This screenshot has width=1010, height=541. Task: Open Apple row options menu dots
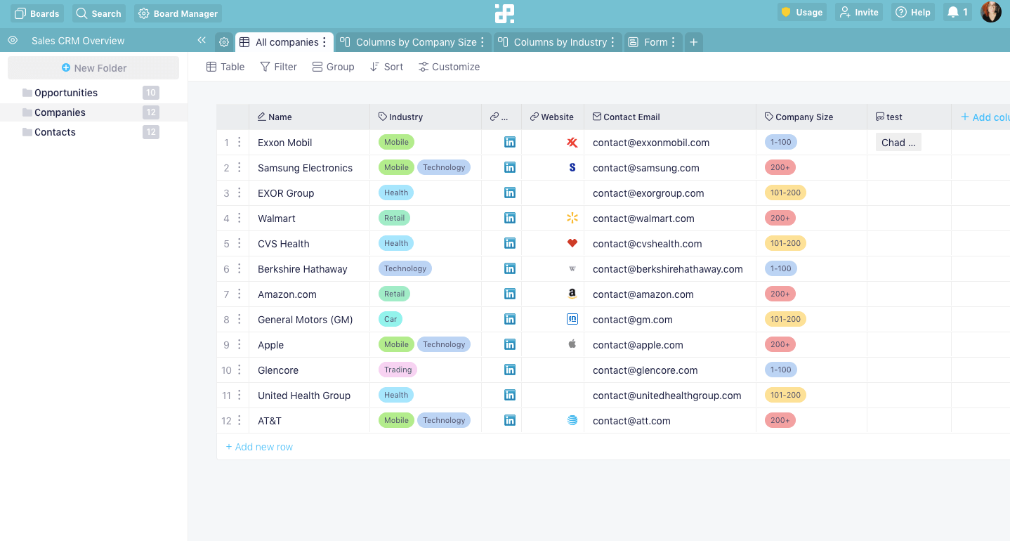pyautogui.click(x=240, y=344)
